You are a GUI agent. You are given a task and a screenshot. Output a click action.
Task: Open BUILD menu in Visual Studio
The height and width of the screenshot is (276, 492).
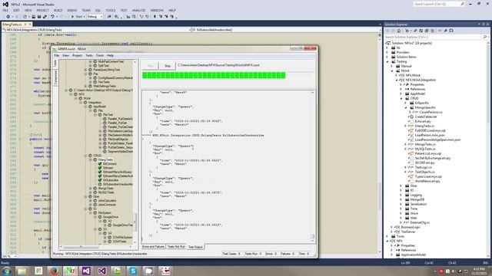(58, 10)
